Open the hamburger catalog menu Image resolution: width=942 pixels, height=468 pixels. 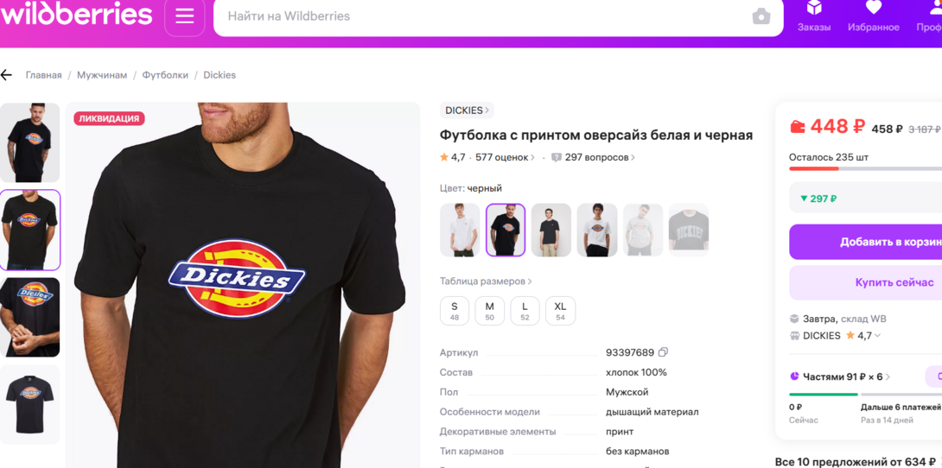pos(185,16)
